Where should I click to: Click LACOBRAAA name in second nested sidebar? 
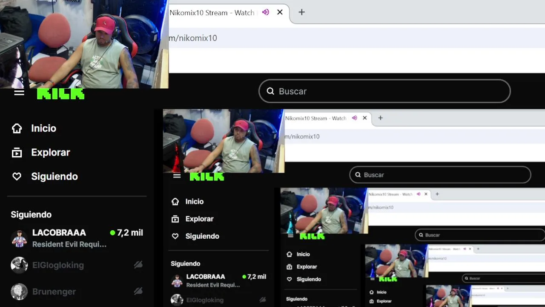206,277
